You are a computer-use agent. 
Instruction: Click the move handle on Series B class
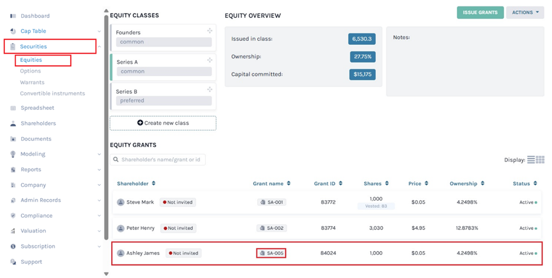point(209,90)
